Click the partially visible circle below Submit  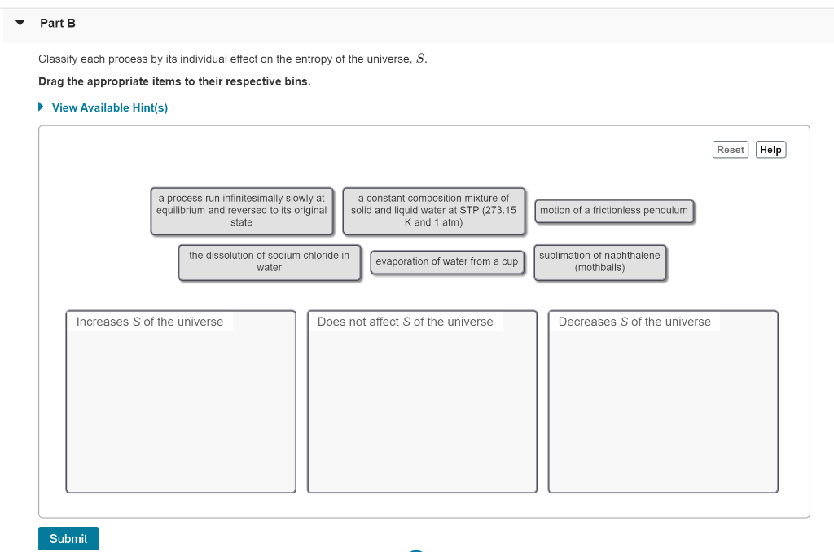[x=416, y=550]
